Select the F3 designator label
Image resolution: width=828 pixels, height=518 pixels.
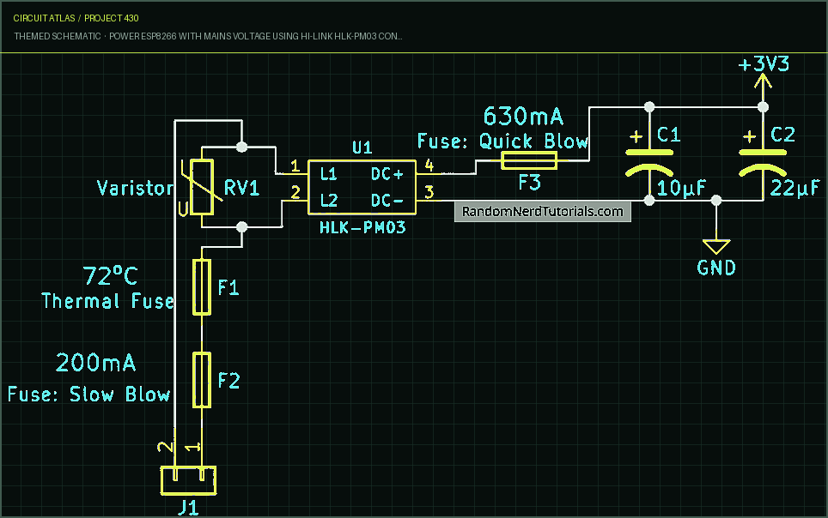coord(529,183)
